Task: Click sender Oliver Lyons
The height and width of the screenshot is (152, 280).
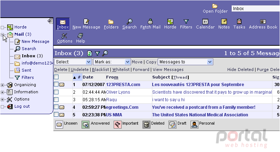Action: (x=118, y=92)
